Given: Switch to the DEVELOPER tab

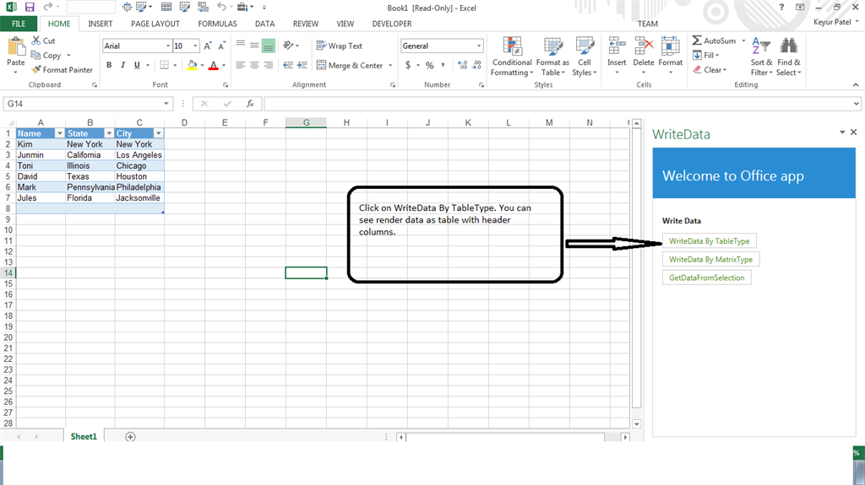Looking at the screenshot, I should 392,24.
